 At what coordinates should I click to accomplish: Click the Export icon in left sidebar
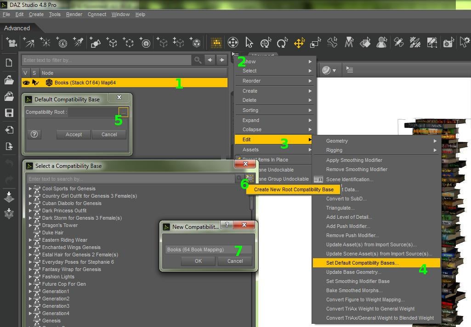coord(9,146)
